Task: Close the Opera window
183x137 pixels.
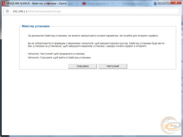Action: (176, 2)
